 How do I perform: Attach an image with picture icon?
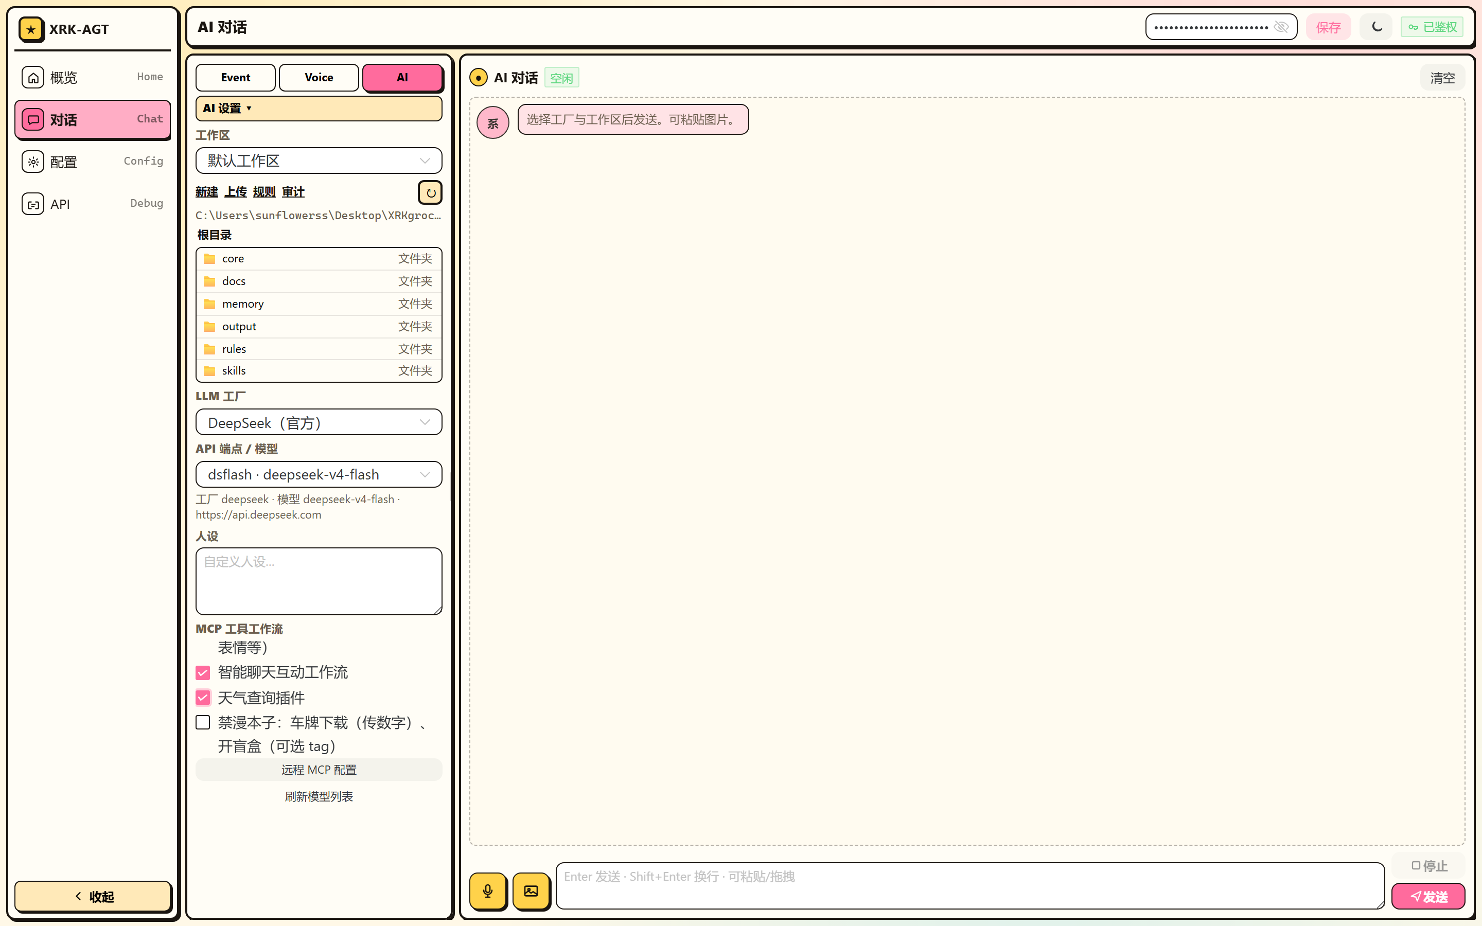(x=531, y=891)
